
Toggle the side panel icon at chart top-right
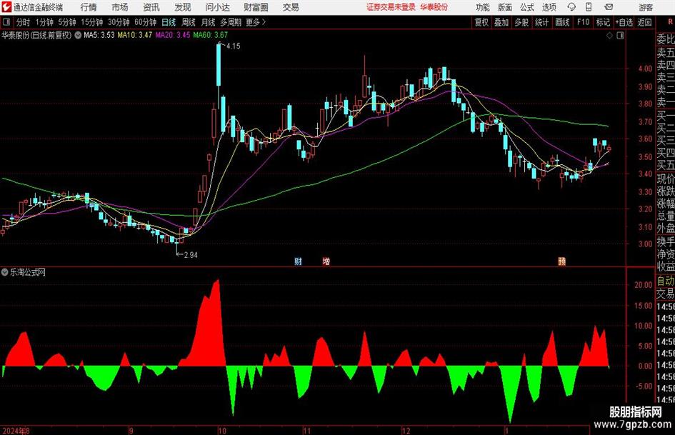tap(620, 36)
